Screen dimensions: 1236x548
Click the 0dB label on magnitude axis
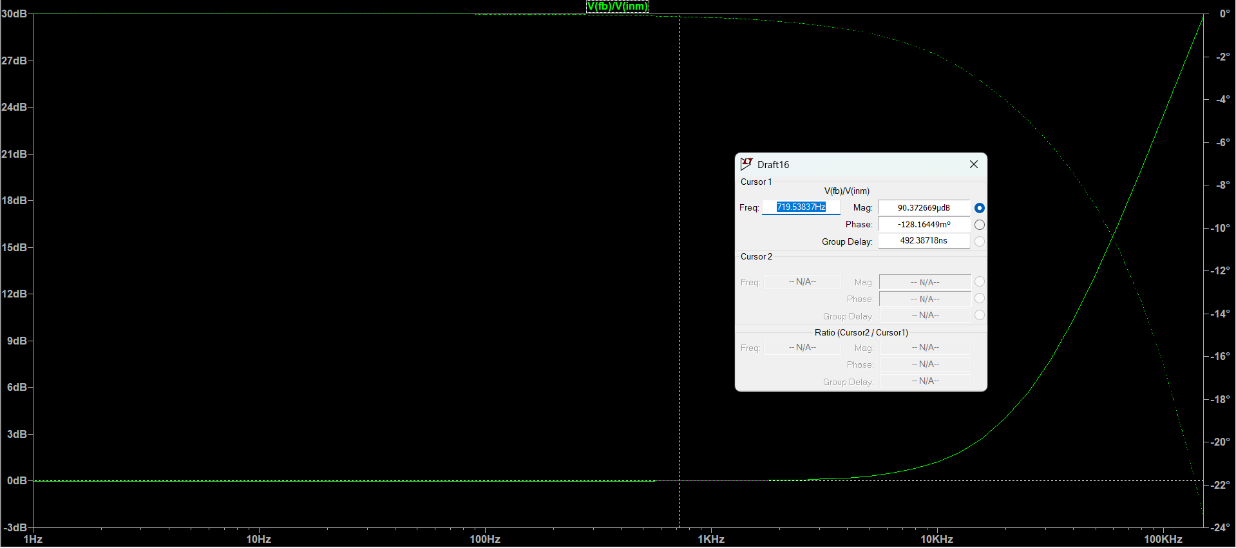(x=17, y=481)
